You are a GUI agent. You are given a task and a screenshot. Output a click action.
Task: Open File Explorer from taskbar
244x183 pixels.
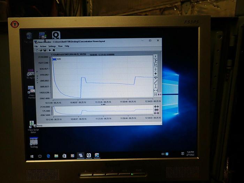[x=56, y=156]
